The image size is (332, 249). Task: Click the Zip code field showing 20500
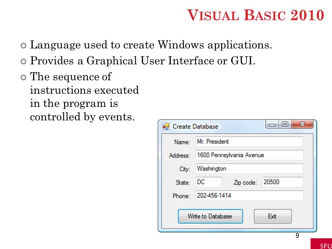coord(283,182)
